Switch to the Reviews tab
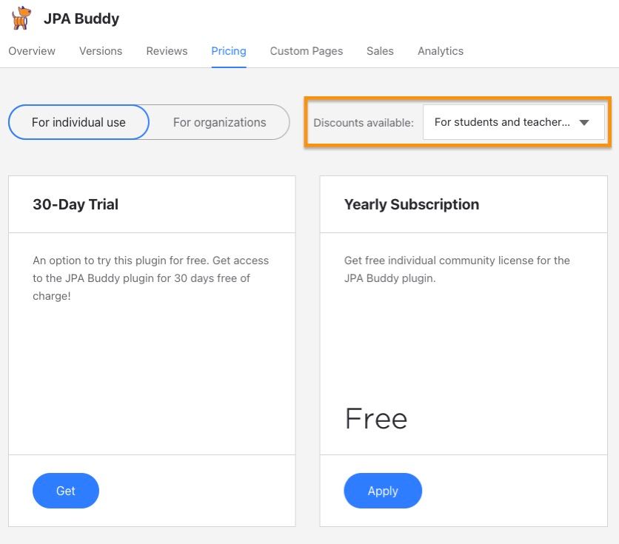 tap(167, 51)
